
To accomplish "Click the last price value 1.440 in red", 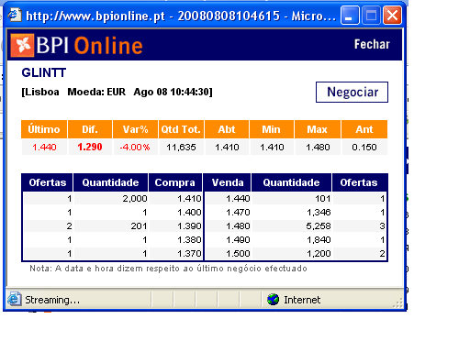I will click(x=44, y=148).
